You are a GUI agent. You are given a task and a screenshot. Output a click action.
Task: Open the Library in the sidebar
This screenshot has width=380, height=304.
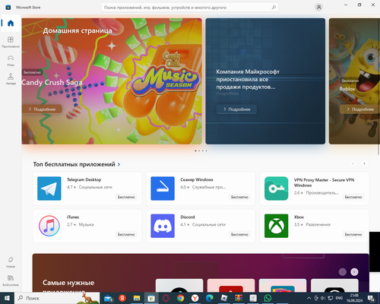point(11,280)
